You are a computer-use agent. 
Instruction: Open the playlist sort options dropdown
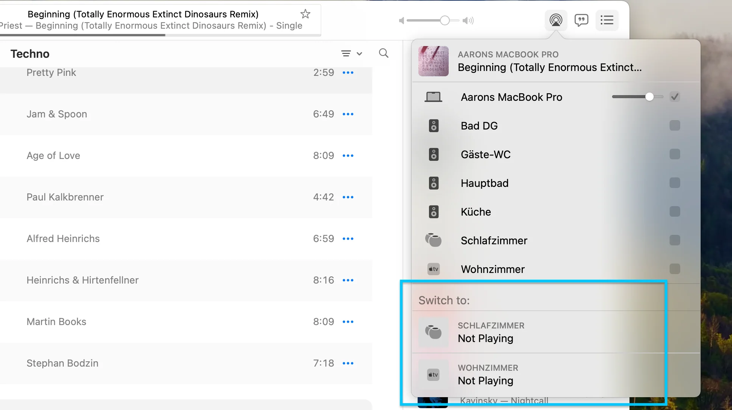pos(351,54)
